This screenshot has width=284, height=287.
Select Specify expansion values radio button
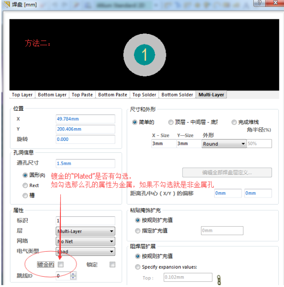[138, 267]
